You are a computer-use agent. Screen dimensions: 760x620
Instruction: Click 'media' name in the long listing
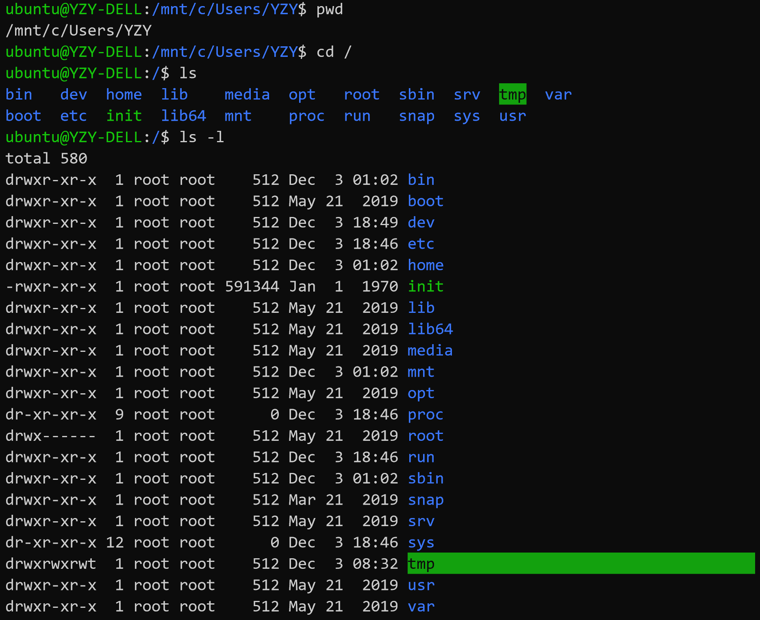tap(430, 351)
